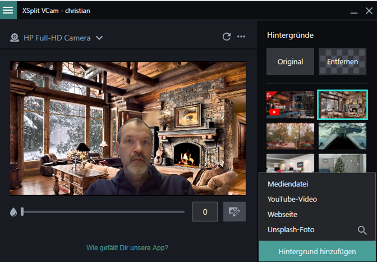Open the background edit image button
Image resolution: width=377 pixels, height=262 pixels.
235,211
